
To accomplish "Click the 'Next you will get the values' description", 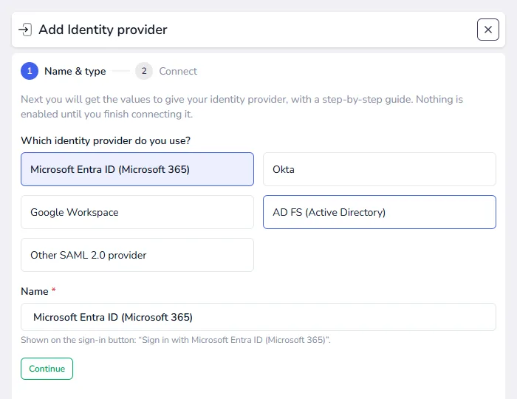I will tap(242, 106).
